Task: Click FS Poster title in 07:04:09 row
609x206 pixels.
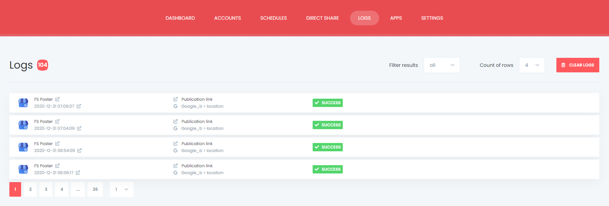Action: 44,122
